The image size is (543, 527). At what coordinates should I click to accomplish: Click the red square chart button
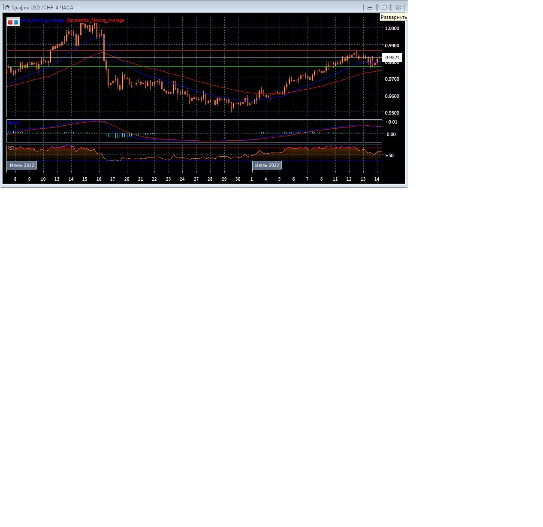[x=10, y=22]
